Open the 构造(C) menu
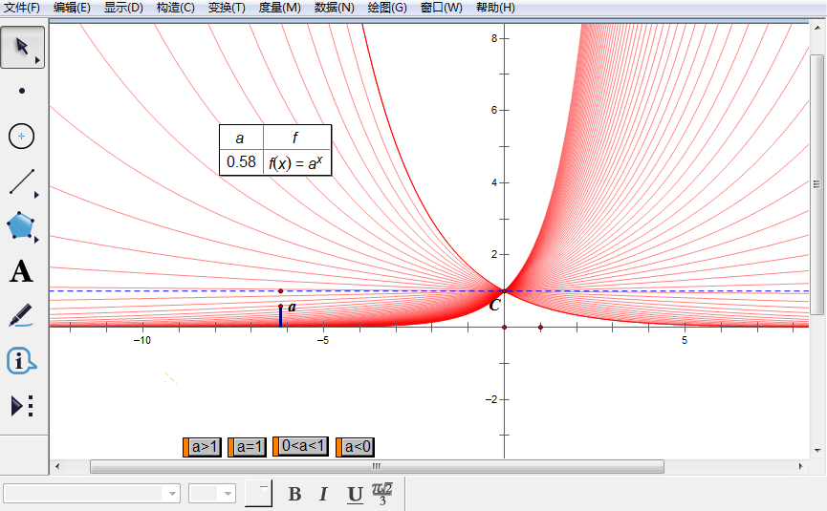The image size is (827, 511). click(x=175, y=8)
